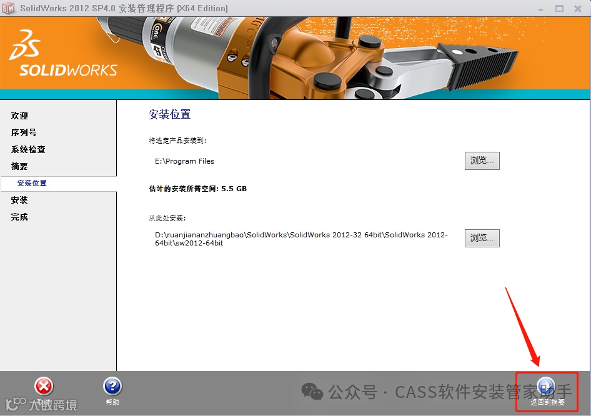Maximize the installation manager window
The image size is (591, 416).
[559, 8]
